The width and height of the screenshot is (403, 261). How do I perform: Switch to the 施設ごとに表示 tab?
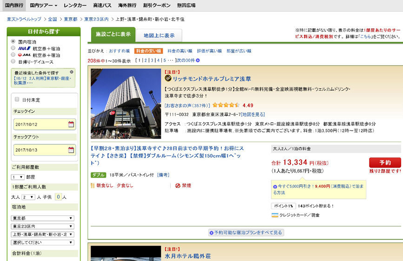click(113, 34)
